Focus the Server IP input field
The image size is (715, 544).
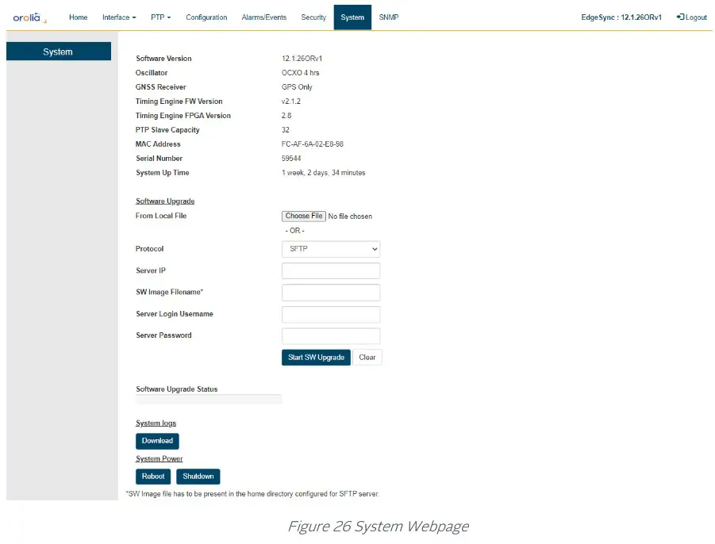pos(331,270)
